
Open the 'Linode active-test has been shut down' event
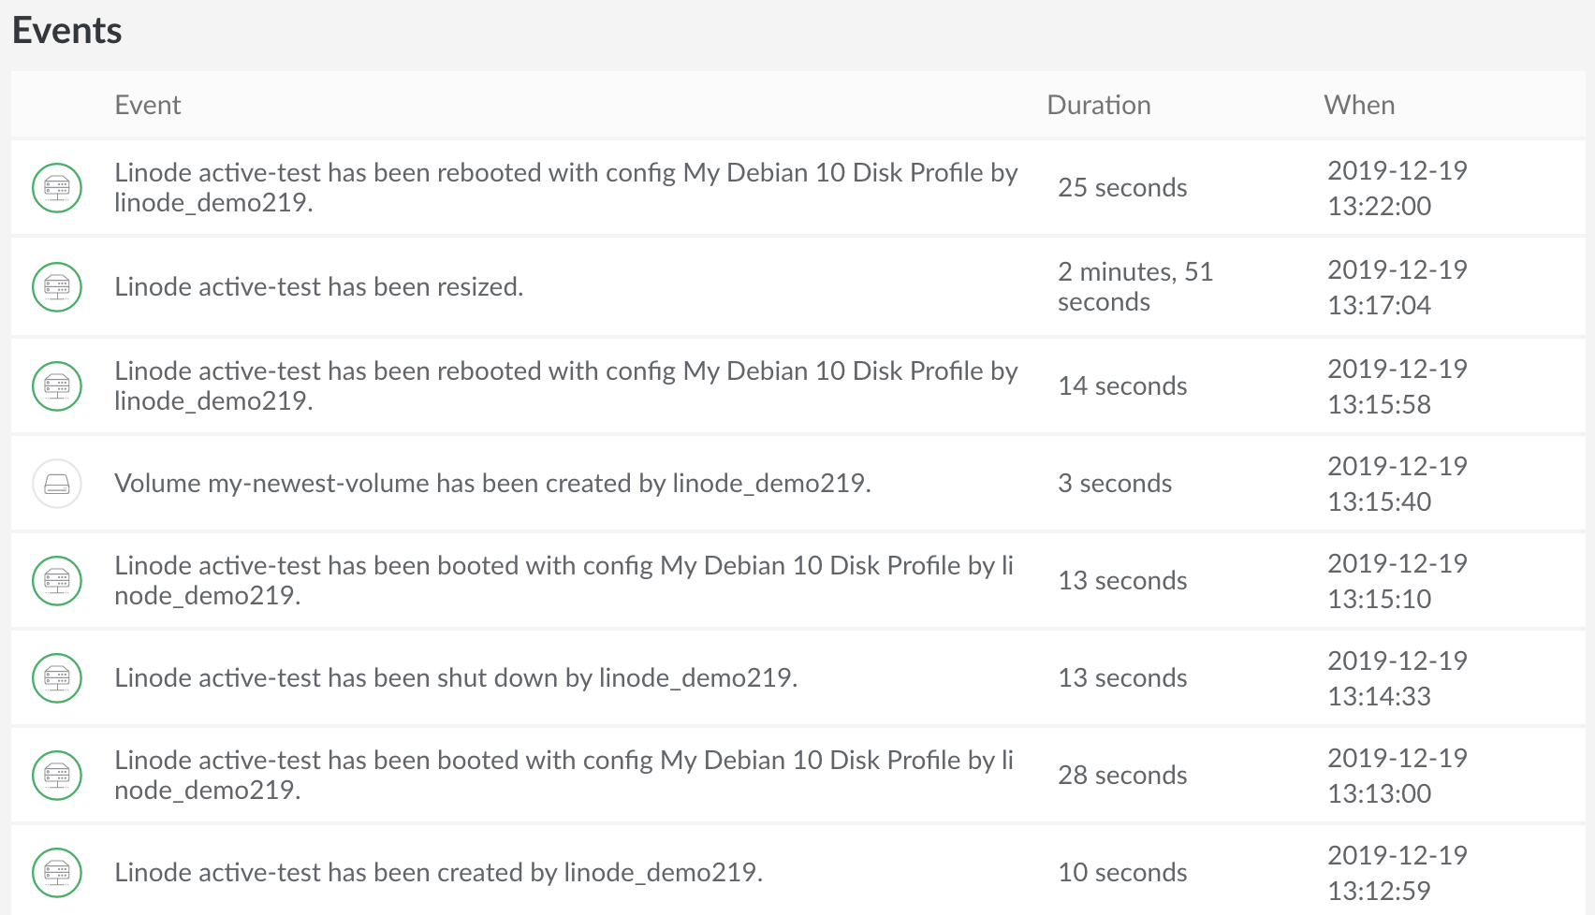[456, 678]
